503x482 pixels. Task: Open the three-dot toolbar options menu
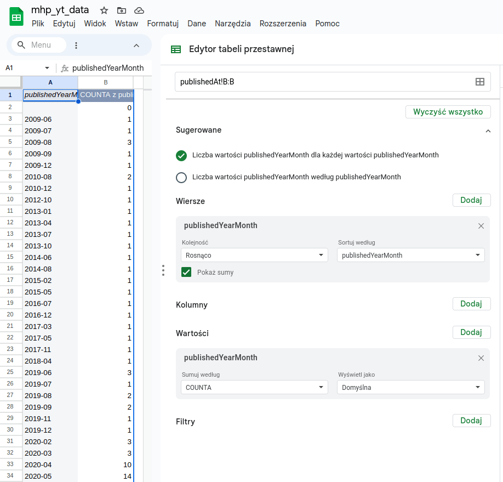(76, 45)
